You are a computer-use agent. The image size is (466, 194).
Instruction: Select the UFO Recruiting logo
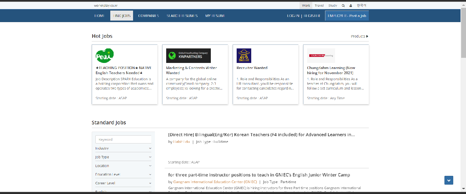coord(244,56)
